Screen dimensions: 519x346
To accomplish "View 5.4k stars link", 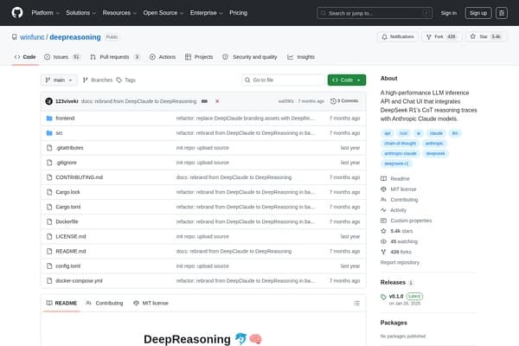I will coord(397,231).
